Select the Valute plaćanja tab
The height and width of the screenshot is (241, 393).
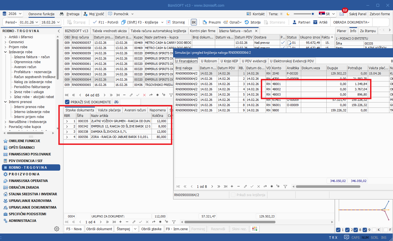(x=109, y=110)
